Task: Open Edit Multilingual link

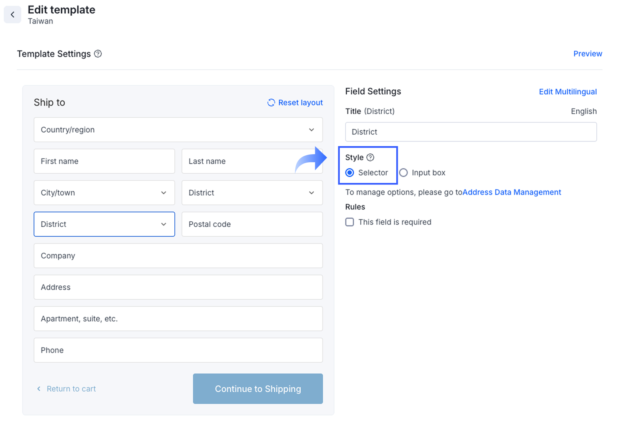Action: point(567,92)
